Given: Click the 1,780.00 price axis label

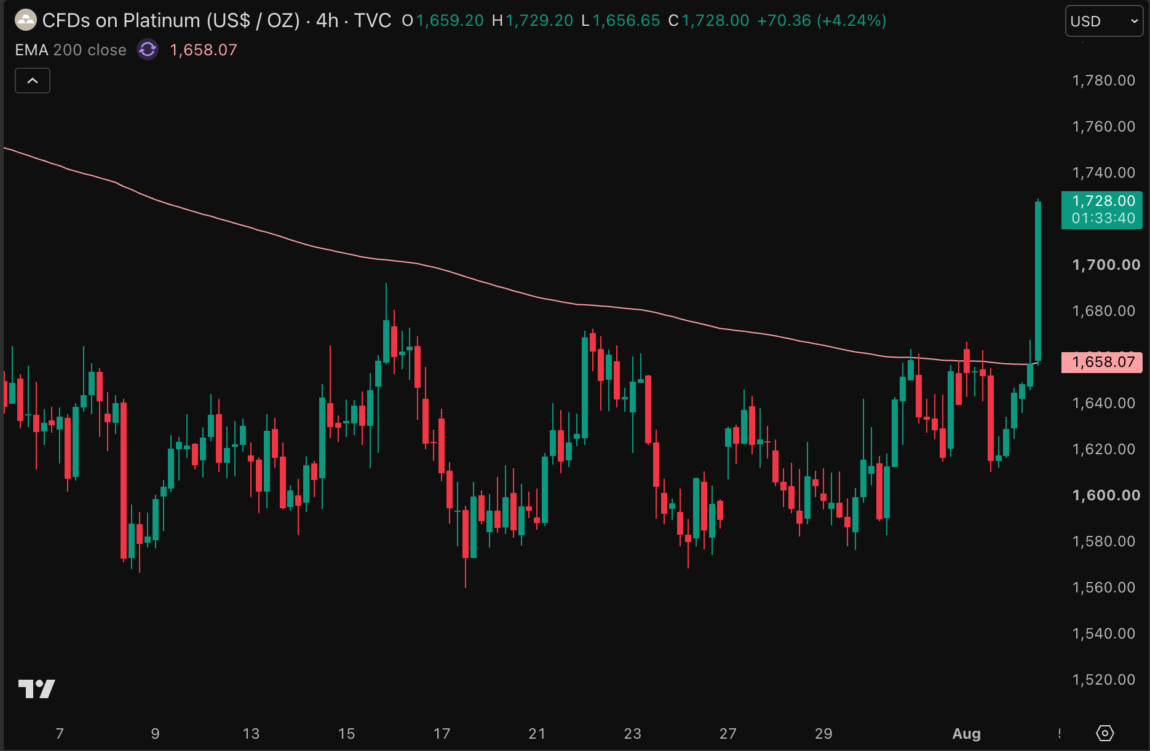Looking at the screenshot, I should [x=1104, y=81].
